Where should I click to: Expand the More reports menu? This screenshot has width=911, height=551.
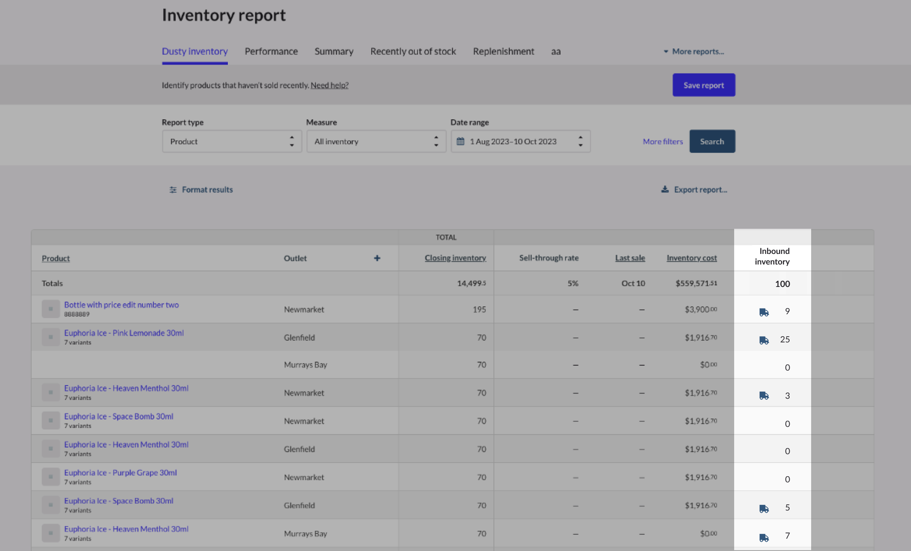coord(694,51)
